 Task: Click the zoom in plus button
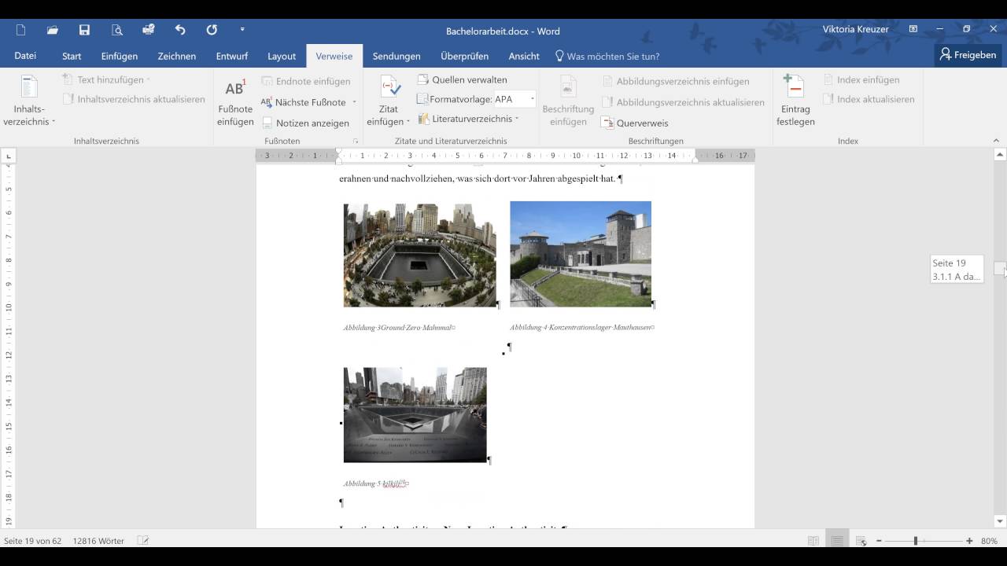[969, 541]
